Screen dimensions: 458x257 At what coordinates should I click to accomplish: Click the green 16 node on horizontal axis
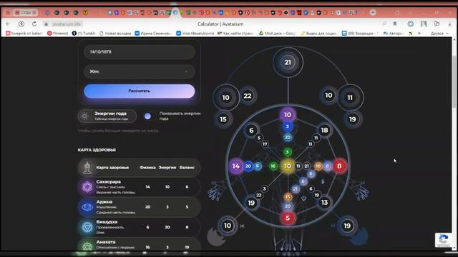point(273,166)
